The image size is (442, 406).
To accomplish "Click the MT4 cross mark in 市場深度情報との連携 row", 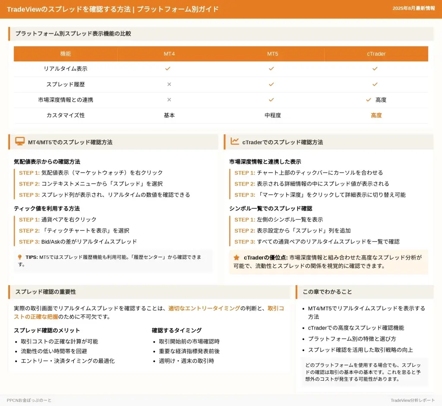I will (x=169, y=100).
